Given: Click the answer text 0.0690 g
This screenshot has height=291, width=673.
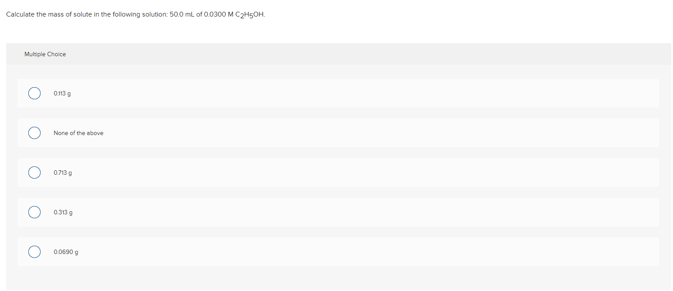Looking at the screenshot, I should point(66,252).
